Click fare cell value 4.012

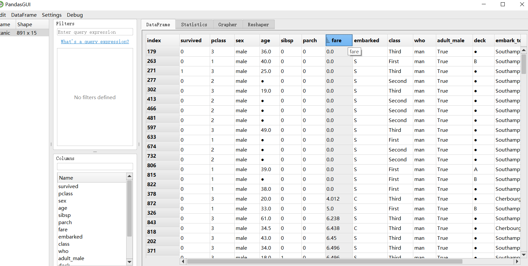339,199
